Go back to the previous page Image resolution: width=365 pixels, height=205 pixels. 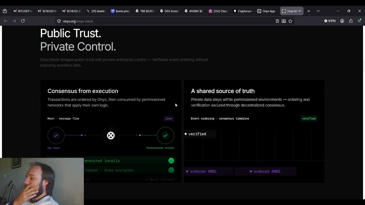click(6, 21)
